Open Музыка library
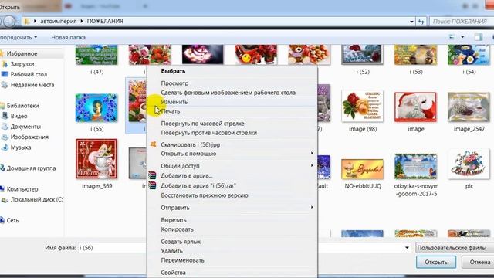494x278 pixels. coord(21,147)
